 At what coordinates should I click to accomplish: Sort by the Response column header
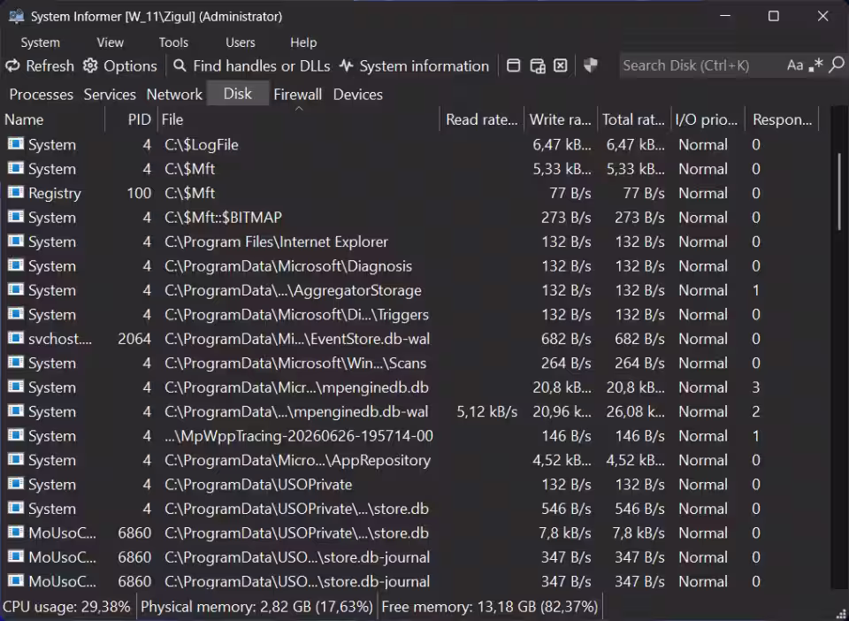click(x=782, y=119)
